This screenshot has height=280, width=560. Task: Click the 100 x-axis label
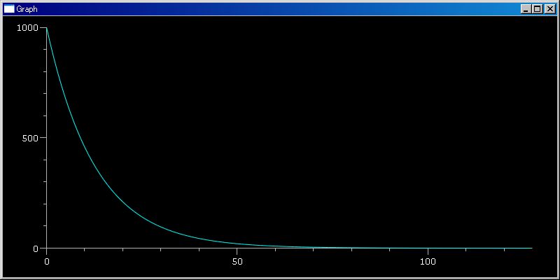pyautogui.click(x=428, y=261)
